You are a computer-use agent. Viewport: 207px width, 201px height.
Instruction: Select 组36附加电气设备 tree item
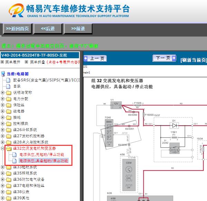(29, 179)
